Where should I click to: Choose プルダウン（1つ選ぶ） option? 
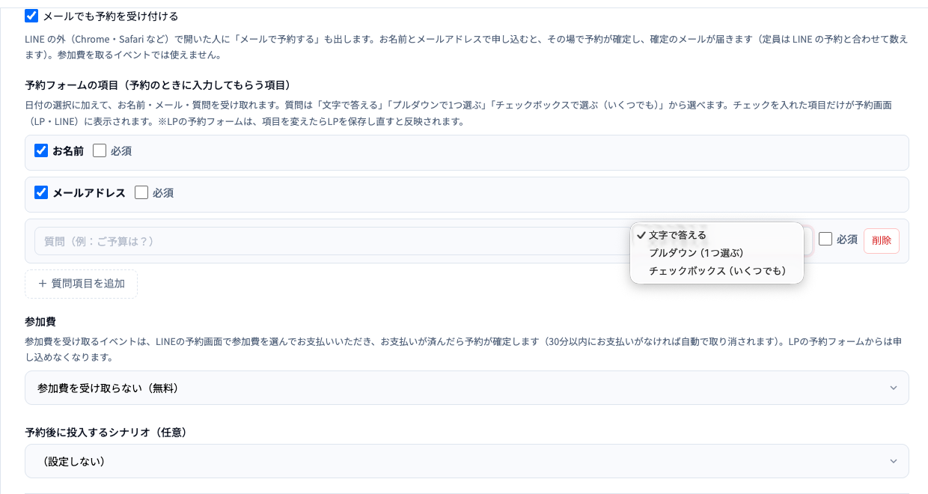pyautogui.click(x=717, y=253)
